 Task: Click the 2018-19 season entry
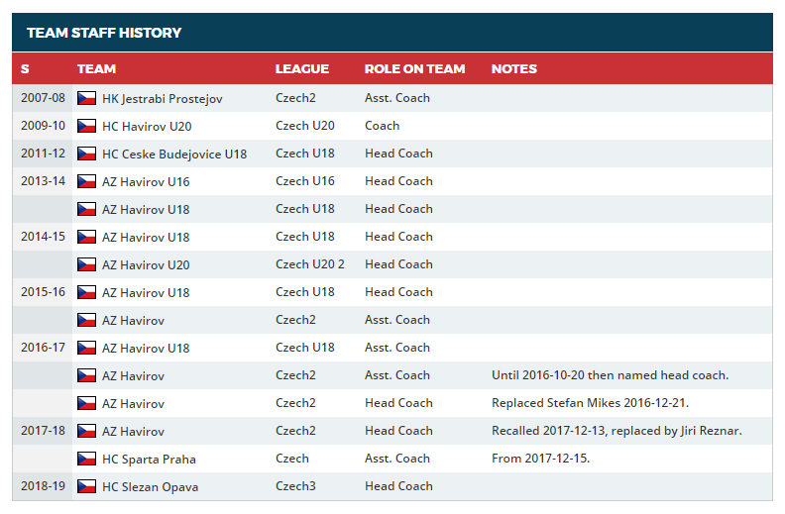point(43,486)
